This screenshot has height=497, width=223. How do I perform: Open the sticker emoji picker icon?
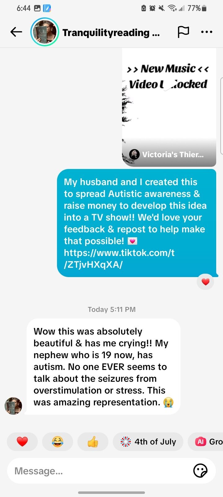click(x=200, y=471)
